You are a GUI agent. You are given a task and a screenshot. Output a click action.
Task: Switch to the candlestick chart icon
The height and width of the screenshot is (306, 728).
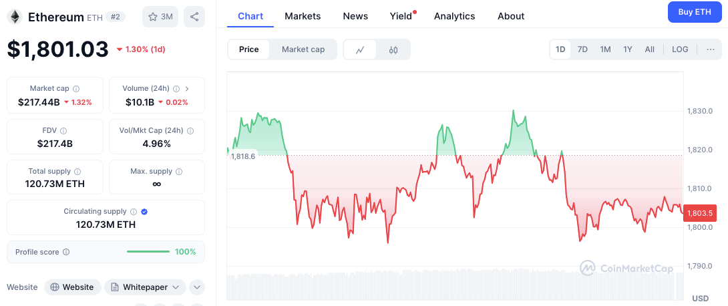pyautogui.click(x=393, y=49)
